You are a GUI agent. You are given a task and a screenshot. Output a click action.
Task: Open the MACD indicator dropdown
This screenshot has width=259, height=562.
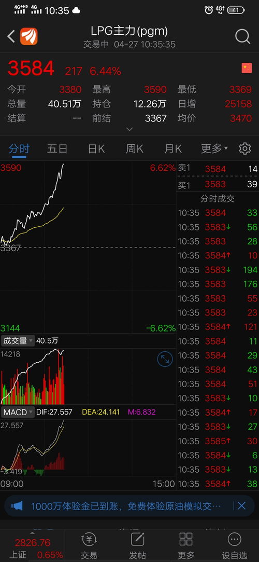18,412
